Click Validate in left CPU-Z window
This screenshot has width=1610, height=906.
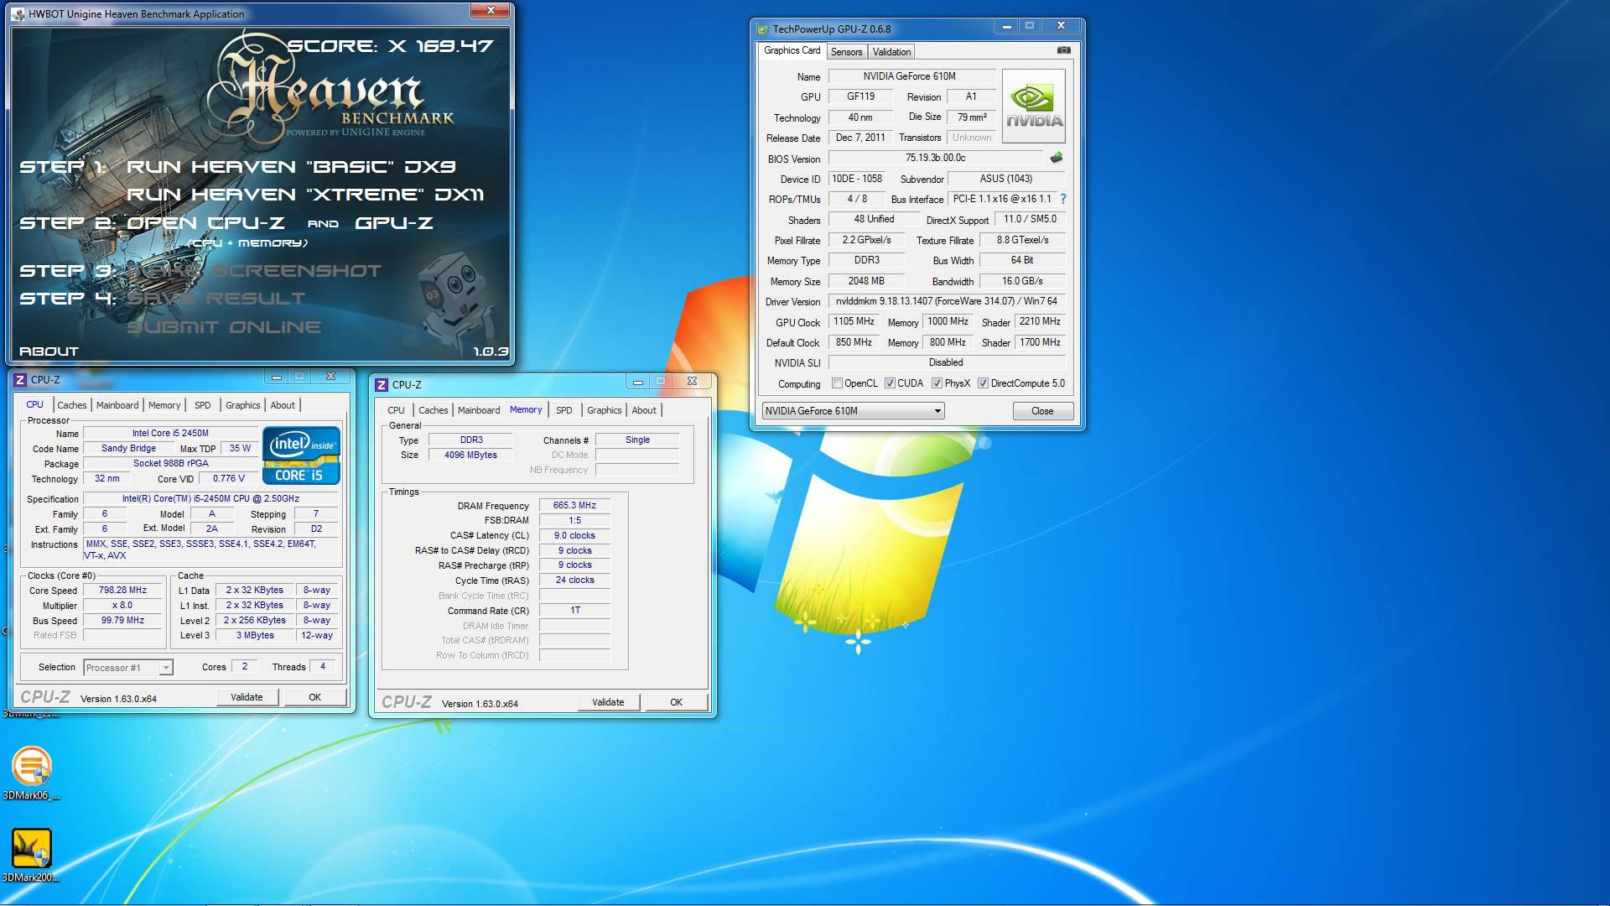click(x=247, y=697)
